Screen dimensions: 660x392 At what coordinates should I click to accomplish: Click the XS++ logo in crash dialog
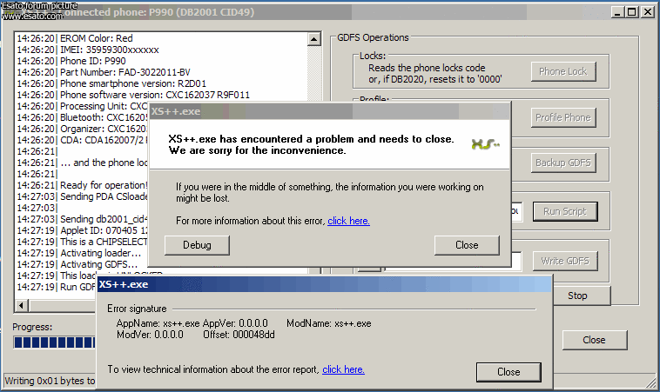pyautogui.click(x=485, y=144)
